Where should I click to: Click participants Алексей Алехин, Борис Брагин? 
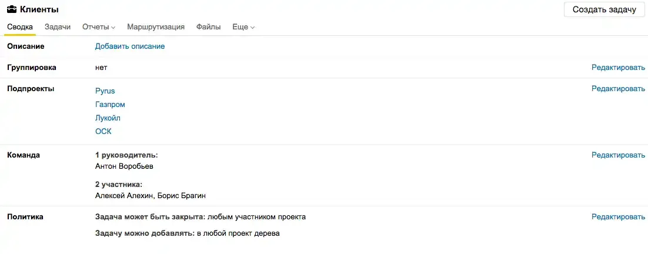coord(151,195)
